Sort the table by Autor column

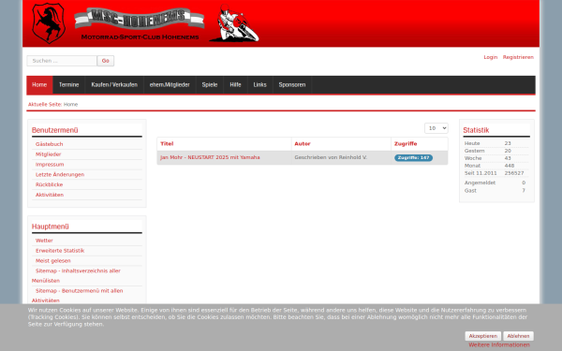tap(303, 144)
